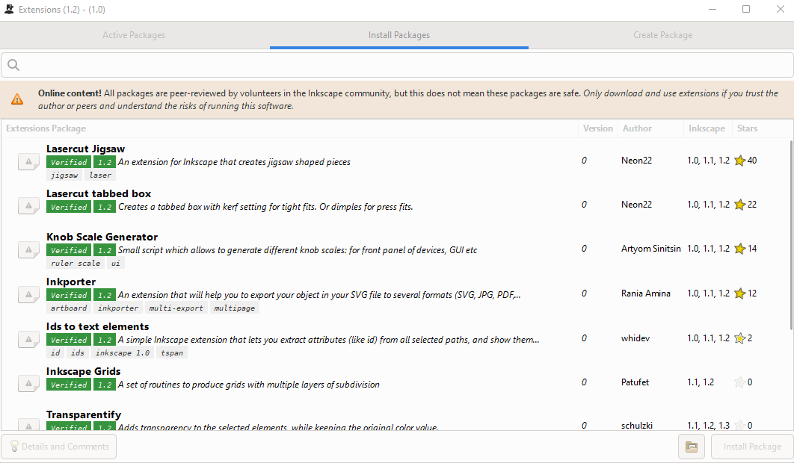Select the Install Packages tab
The width and height of the screenshot is (794, 463).
tap(399, 35)
